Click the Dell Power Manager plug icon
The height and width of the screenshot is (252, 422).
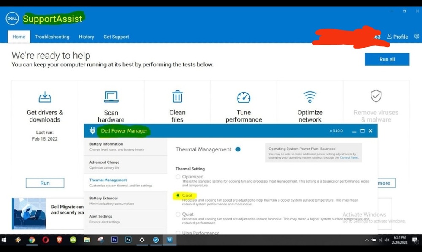[x=92, y=131]
